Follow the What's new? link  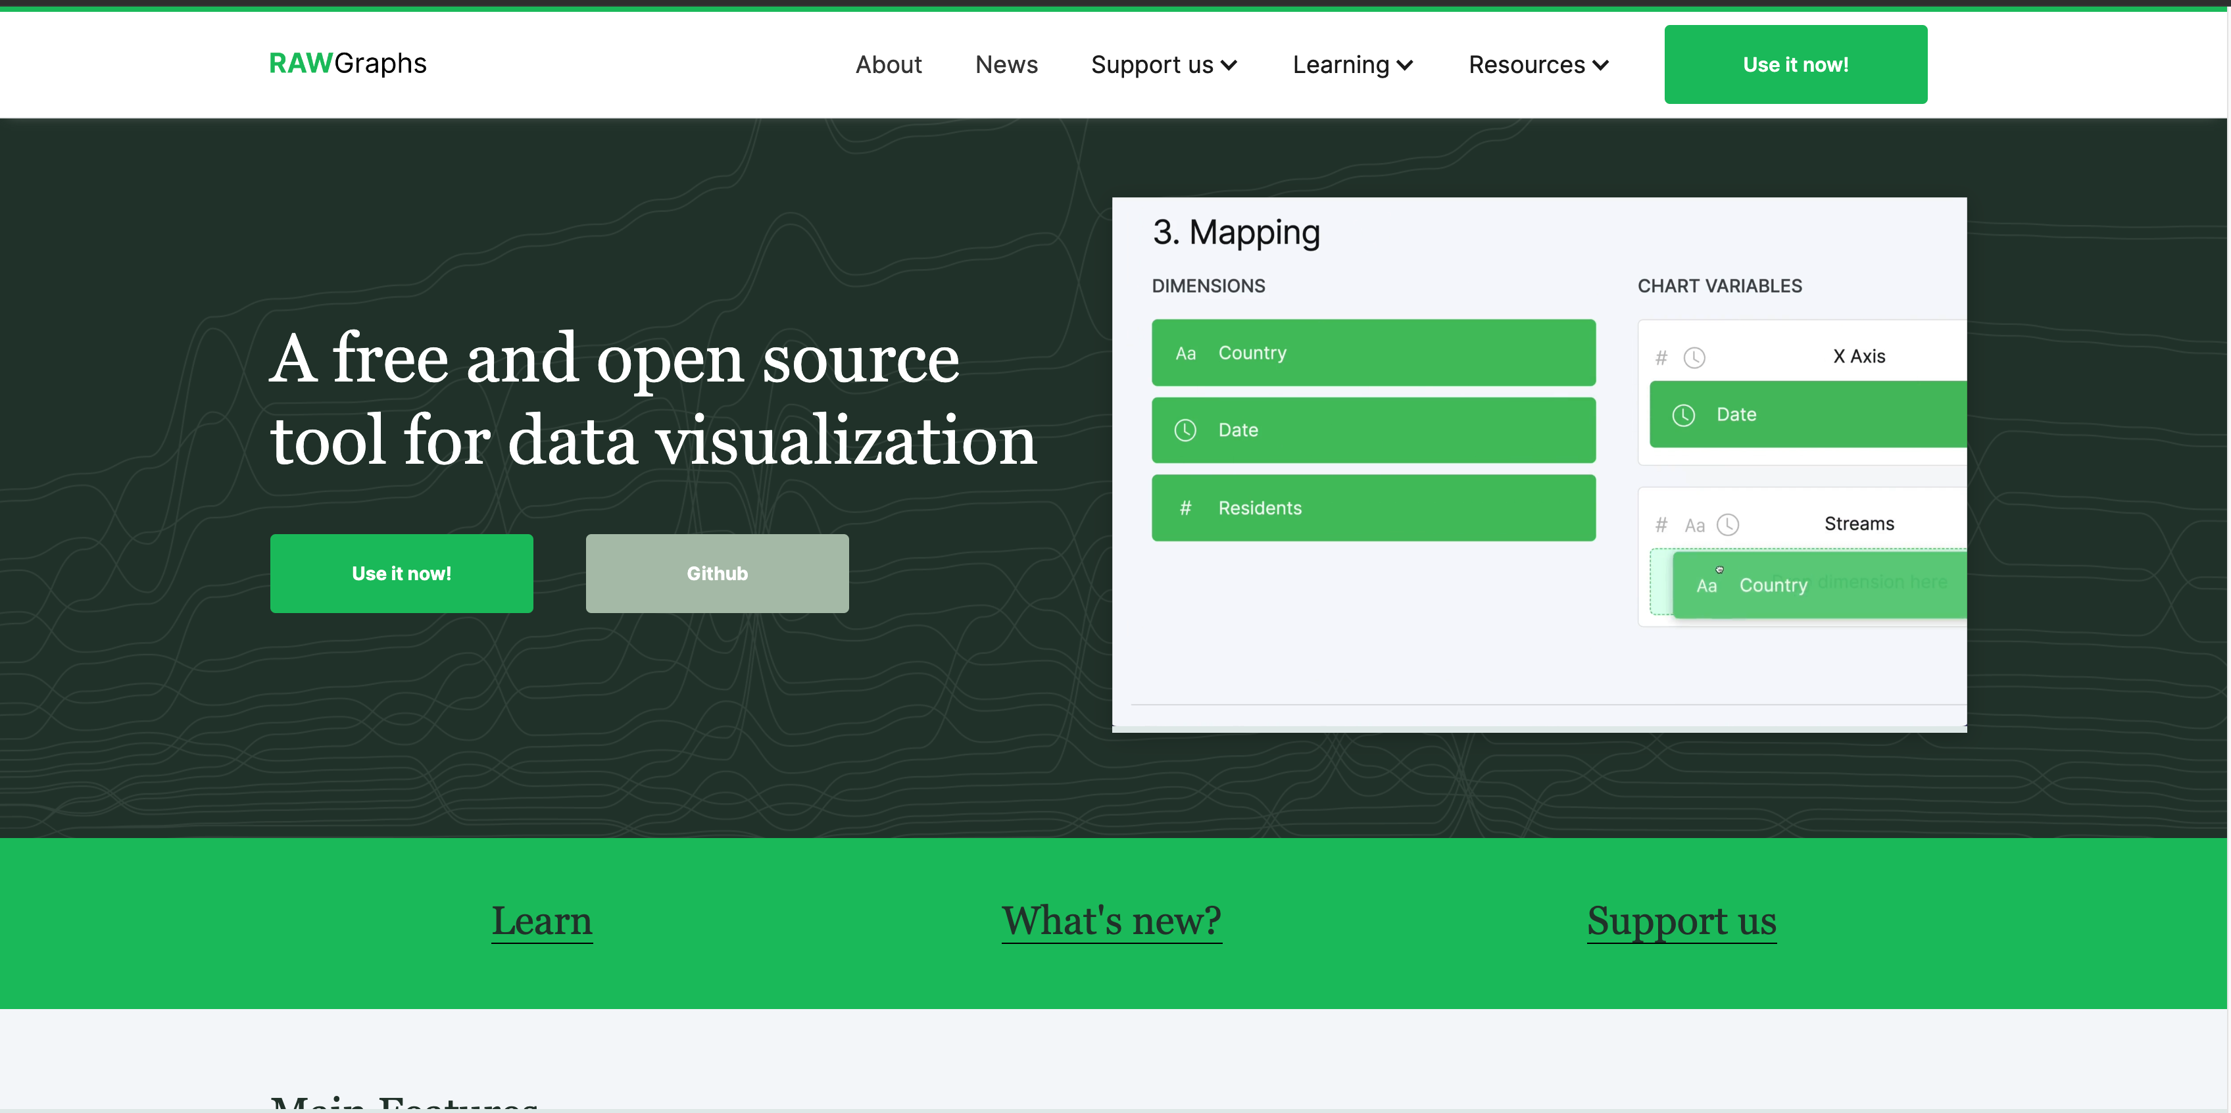1111,921
